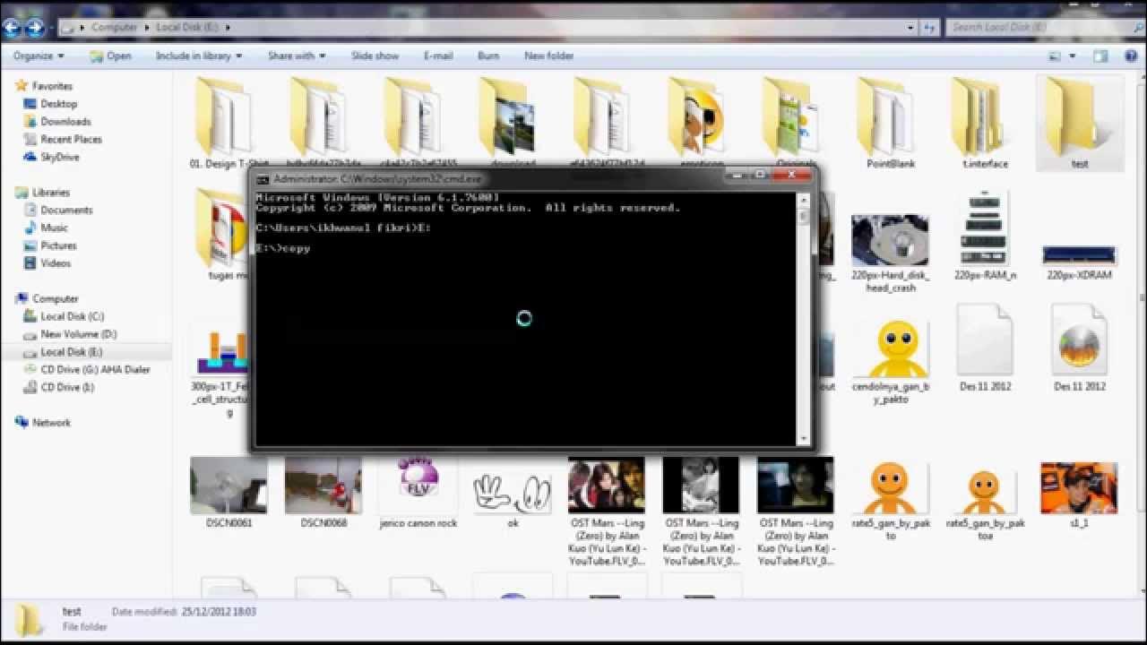
Task: Click New folder in the toolbar
Action: click(548, 56)
